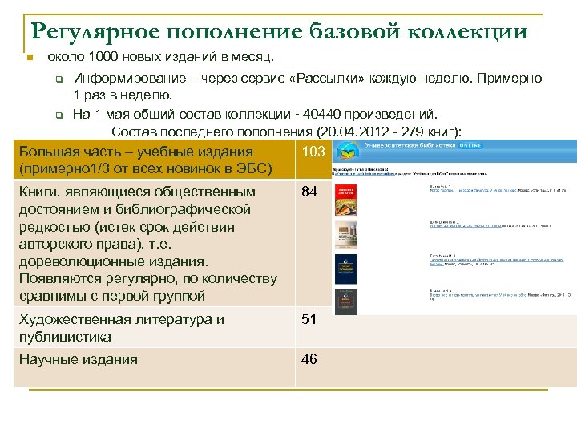
Task: Click the text 'Информирование – через сервис «Рассылки»'
Action: 219,78
